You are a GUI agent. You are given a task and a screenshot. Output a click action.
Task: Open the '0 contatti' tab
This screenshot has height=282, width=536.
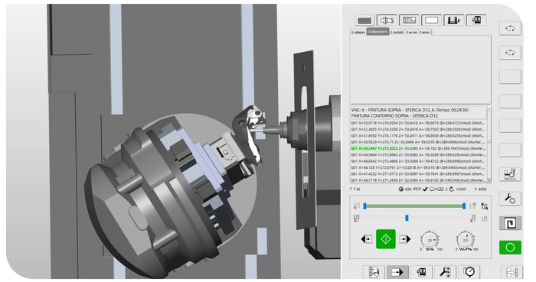397,32
